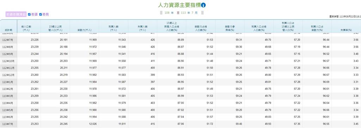361x128 pixels.
Task: Click the 20,203 cell in 112年10月 row
Action: [x=64, y=61]
